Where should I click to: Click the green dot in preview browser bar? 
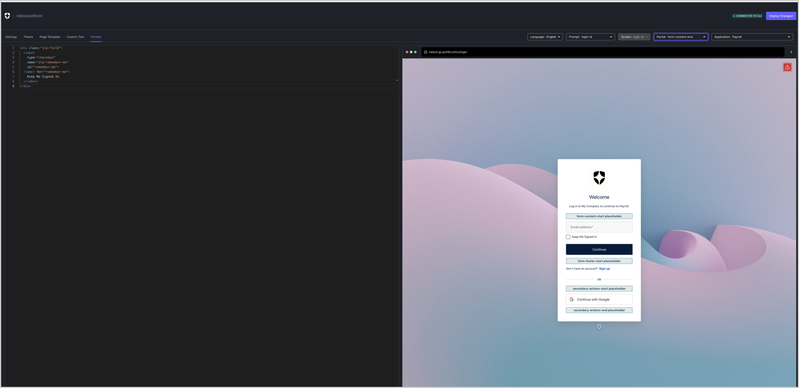pyautogui.click(x=415, y=52)
